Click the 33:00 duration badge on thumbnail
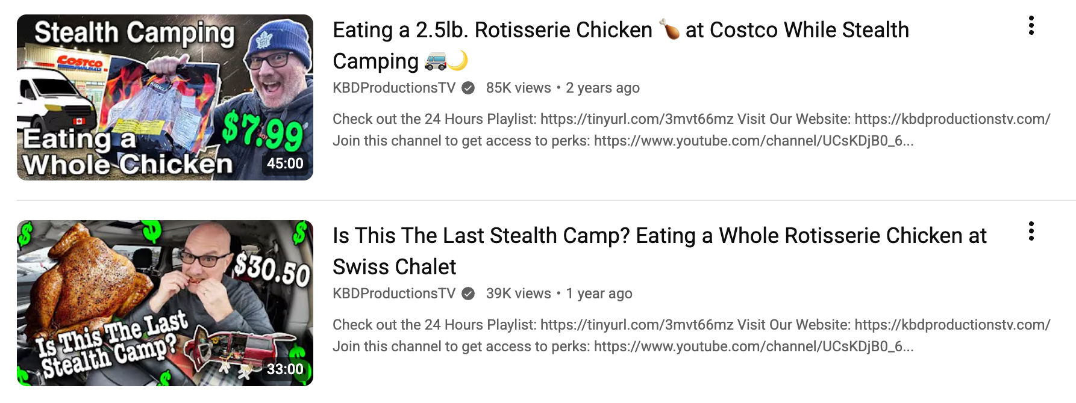This screenshot has height=403, width=1076. click(x=285, y=369)
